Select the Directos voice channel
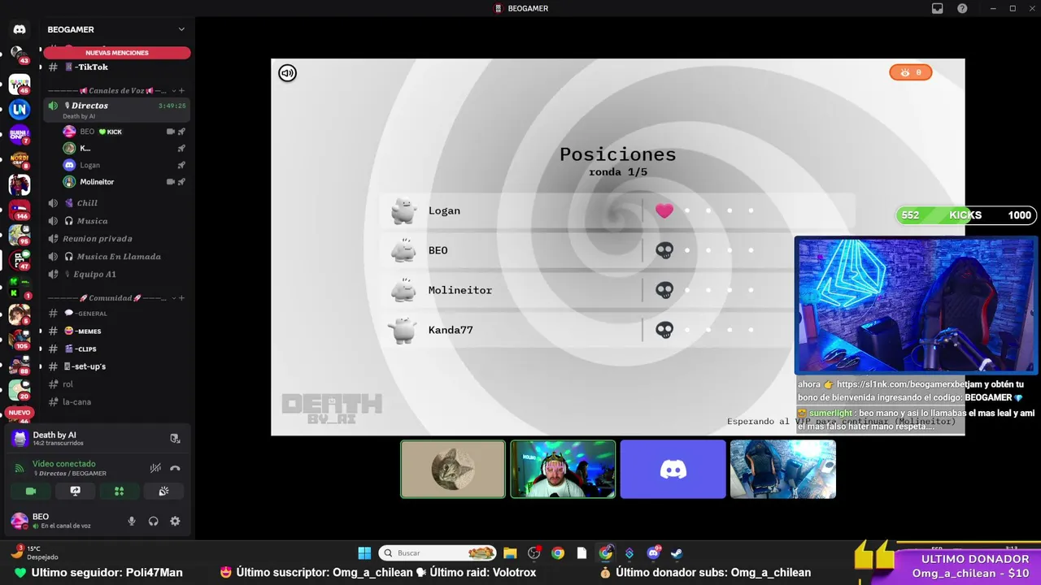The image size is (1041, 585). point(117,110)
